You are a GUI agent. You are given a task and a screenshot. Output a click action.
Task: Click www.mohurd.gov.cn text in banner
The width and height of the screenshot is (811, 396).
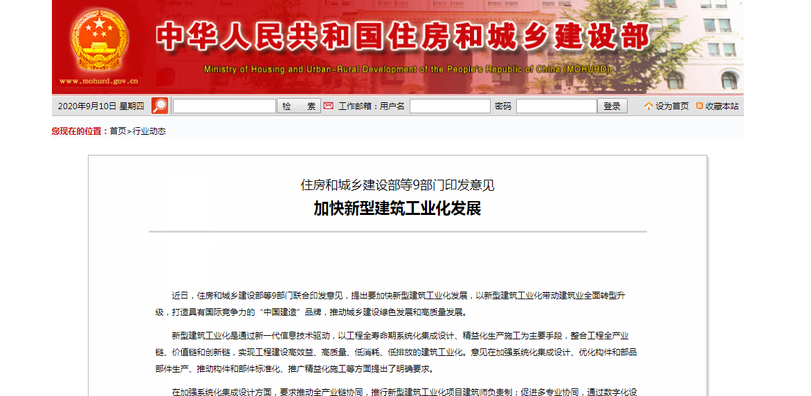98,81
